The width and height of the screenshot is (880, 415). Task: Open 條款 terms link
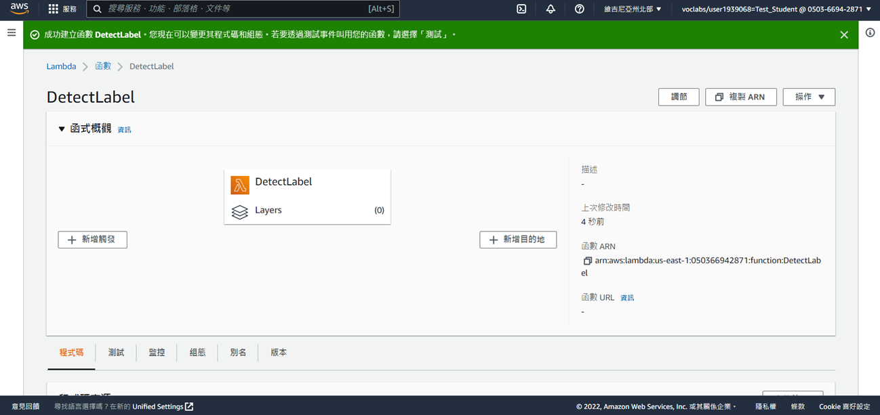tap(798, 406)
